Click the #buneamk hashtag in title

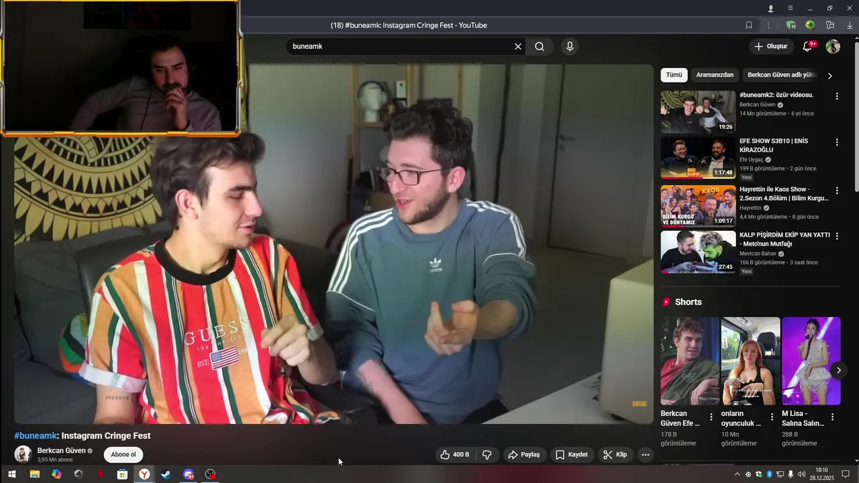pos(36,436)
